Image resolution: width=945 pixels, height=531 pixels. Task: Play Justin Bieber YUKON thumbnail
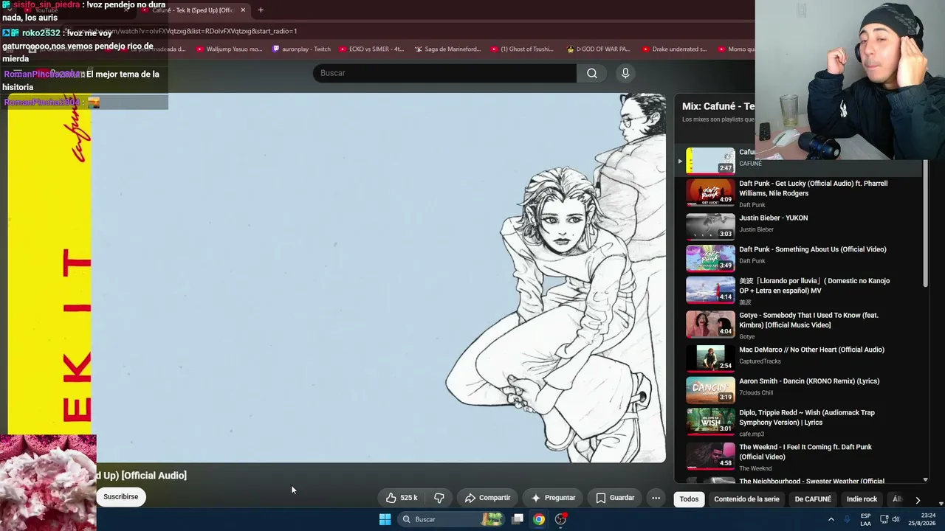[710, 226]
